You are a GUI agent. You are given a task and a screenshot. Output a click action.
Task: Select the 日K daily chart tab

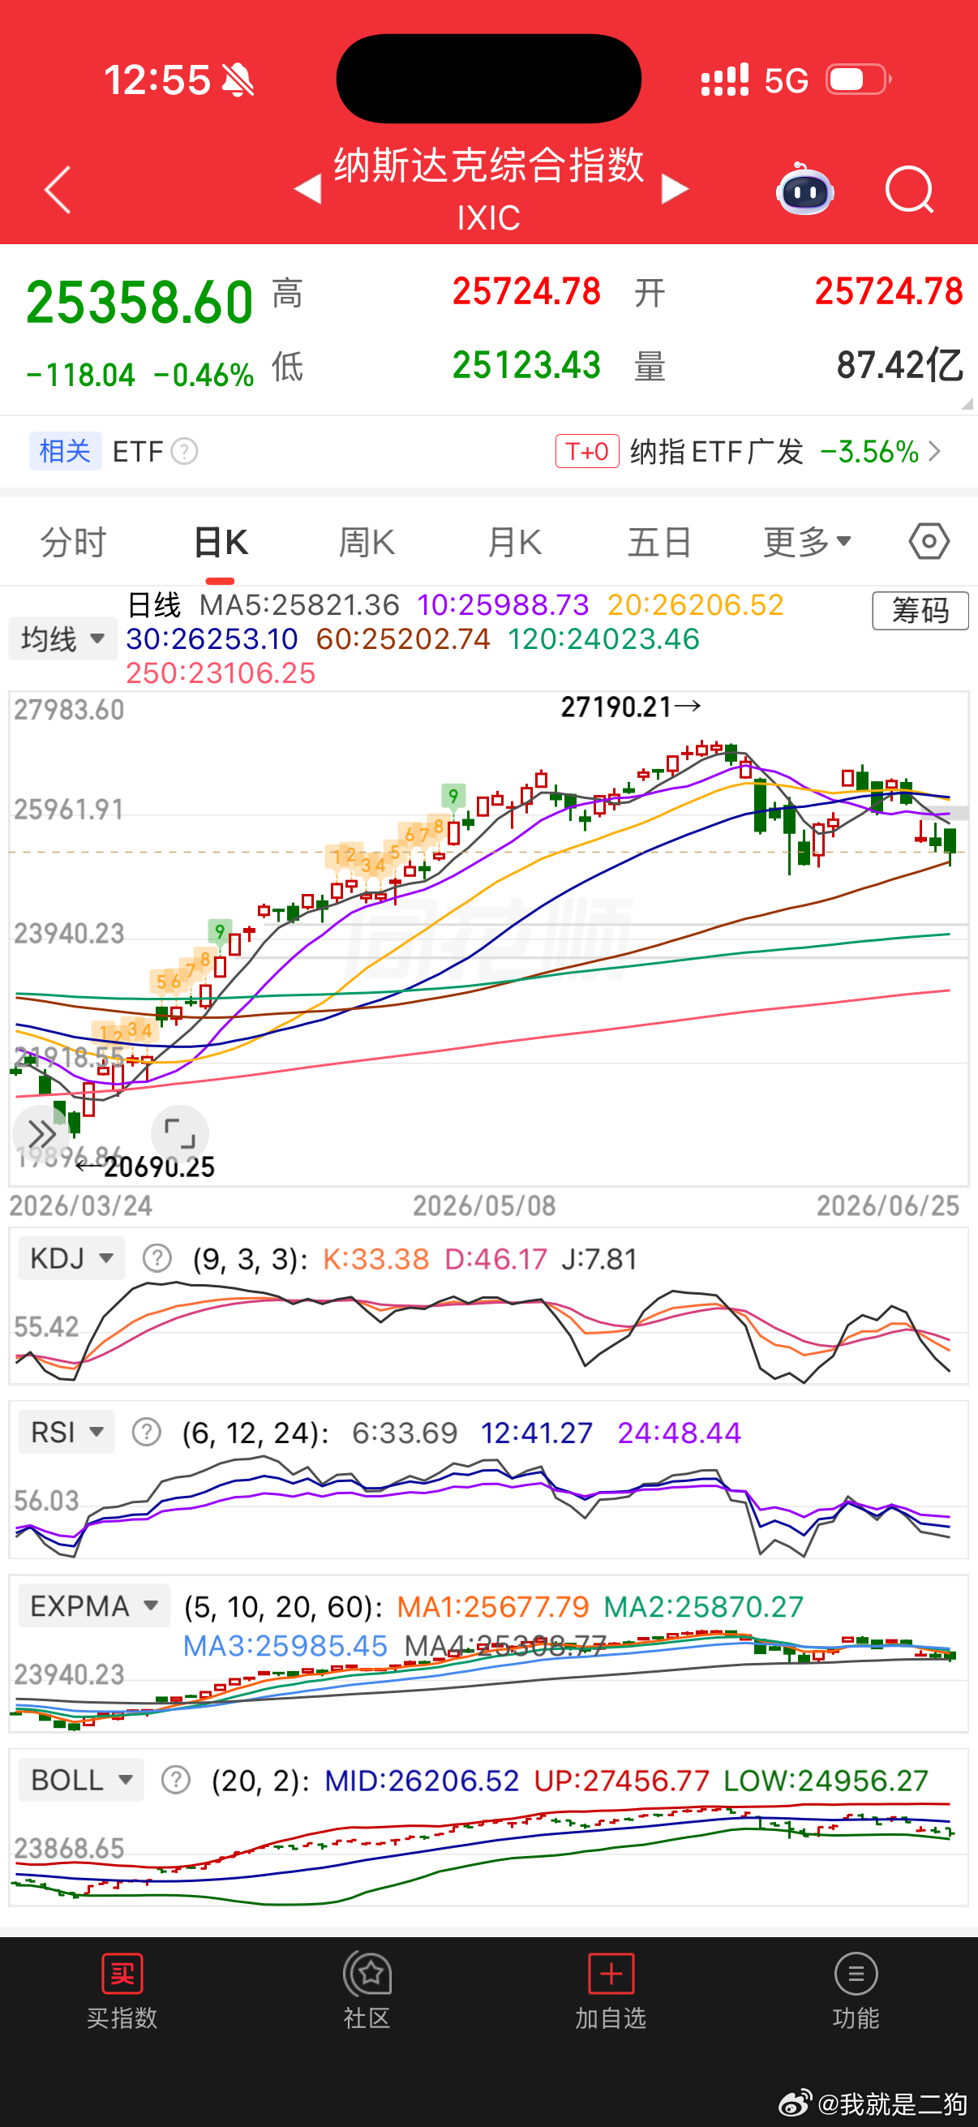click(221, 542)
